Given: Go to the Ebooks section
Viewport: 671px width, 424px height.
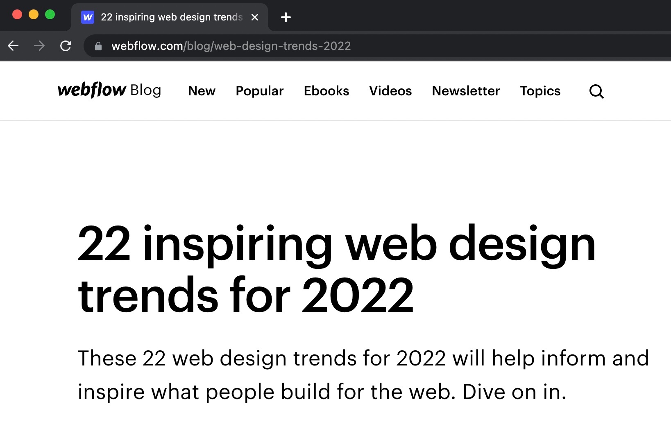Looking at the screenshot, I should (326, 91).
